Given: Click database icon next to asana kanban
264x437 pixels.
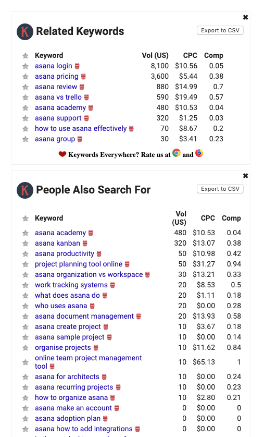Looking at the screenshot, I should point(85,244).
